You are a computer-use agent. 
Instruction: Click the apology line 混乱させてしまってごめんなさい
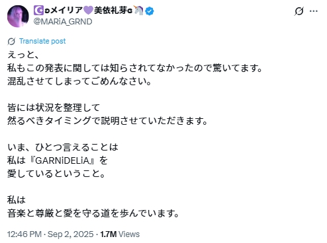[x=79, y=81]
